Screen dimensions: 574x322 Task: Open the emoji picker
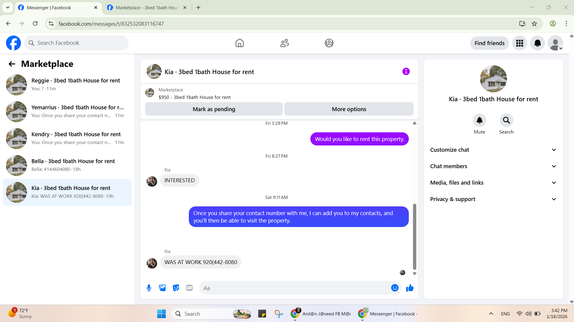click(x=395, y=288)
